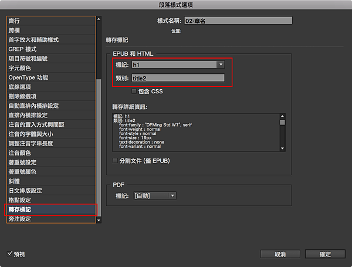Screen dimensions: 352x267
Task: Select the 跨欄 category
Action: click(51, 31)
